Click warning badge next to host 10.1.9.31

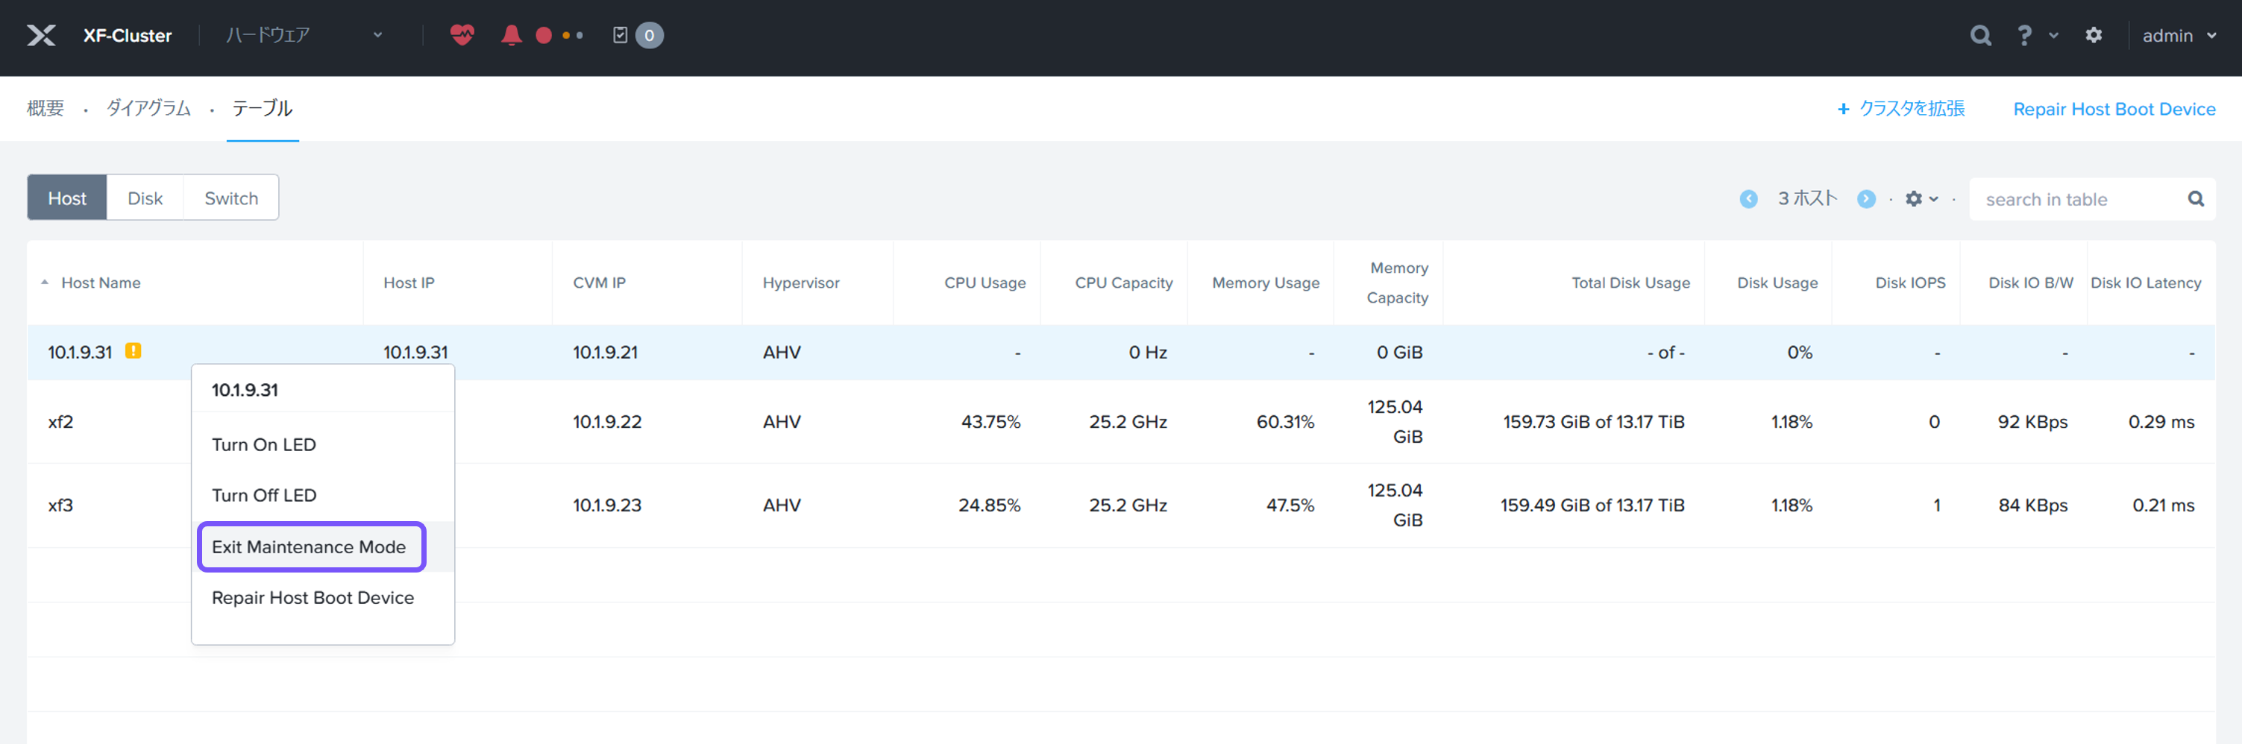pos(134,350)
